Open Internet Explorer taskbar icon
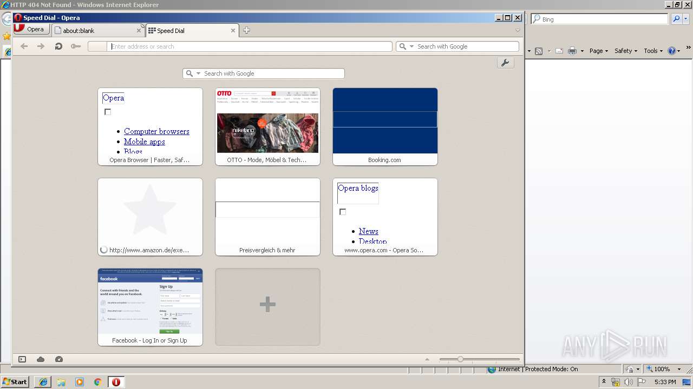The image size is (693, 389). tap(43, 382)
